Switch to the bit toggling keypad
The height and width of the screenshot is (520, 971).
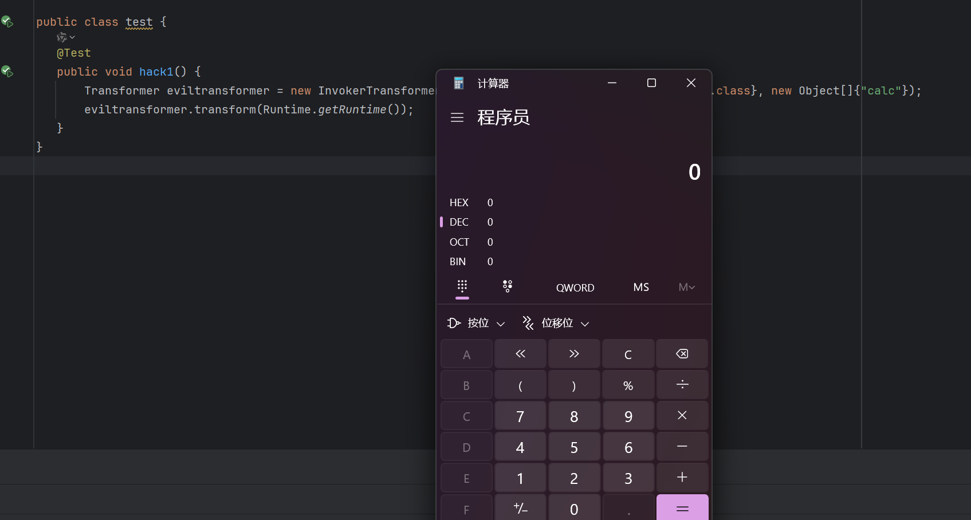(507, 286)
